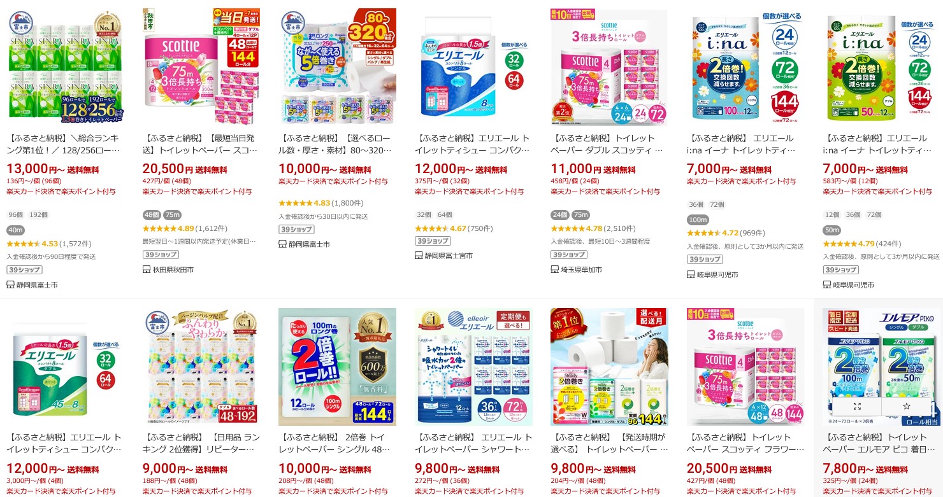Open the green i:na 50m product thumbnail

(x=881, y=67)
